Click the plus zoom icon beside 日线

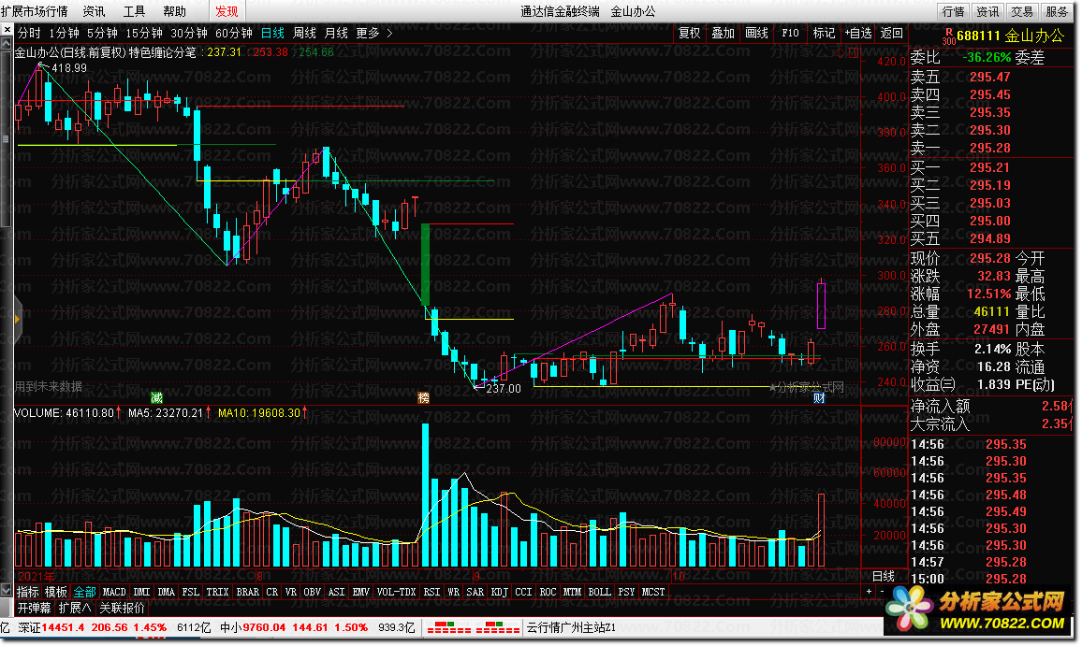869,592
